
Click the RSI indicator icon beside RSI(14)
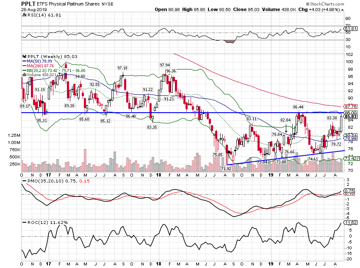click(24, 15)
